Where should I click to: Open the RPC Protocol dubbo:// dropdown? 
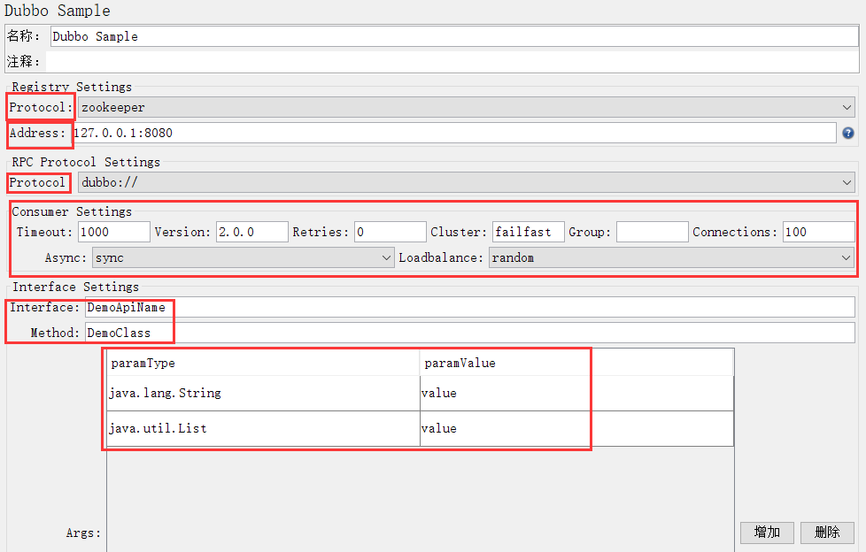[x=466, y=182]
